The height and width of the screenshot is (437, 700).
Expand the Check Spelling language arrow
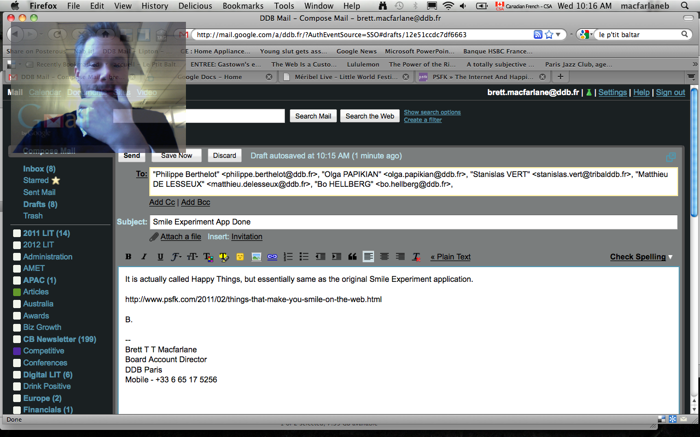point(670,257)
